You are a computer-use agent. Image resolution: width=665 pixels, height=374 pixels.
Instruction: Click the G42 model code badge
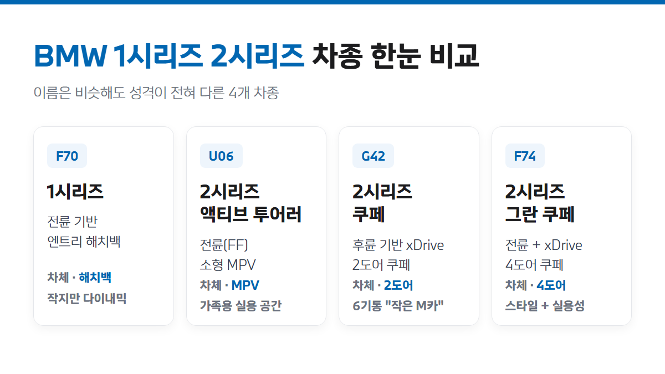[x=374, y=156]
